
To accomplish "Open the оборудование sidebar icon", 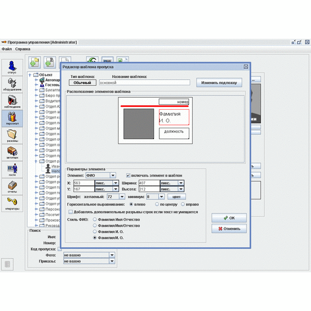I will [x=12, y=84].
